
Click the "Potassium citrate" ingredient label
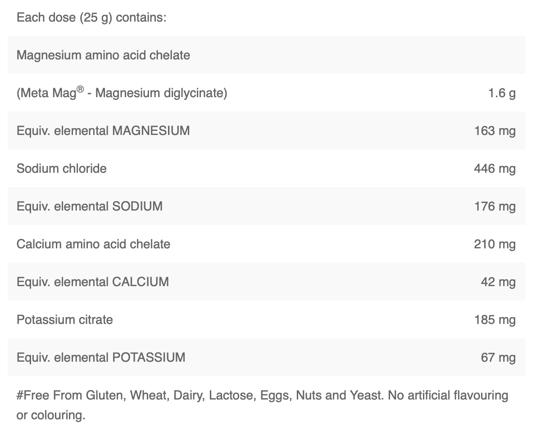64,320
